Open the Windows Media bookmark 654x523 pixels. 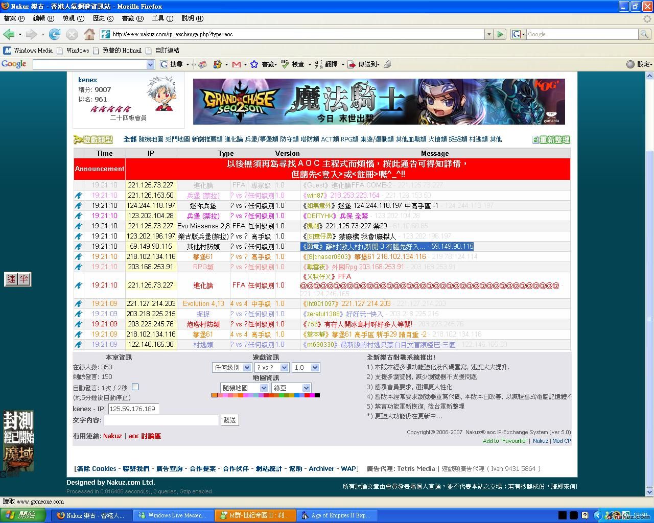[x=28, y=51]
